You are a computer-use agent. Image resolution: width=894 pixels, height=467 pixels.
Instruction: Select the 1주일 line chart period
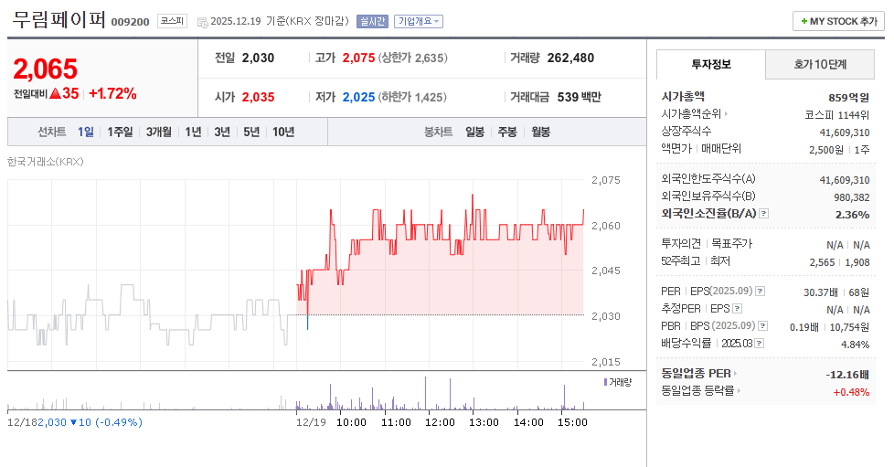tap(120, 133)
